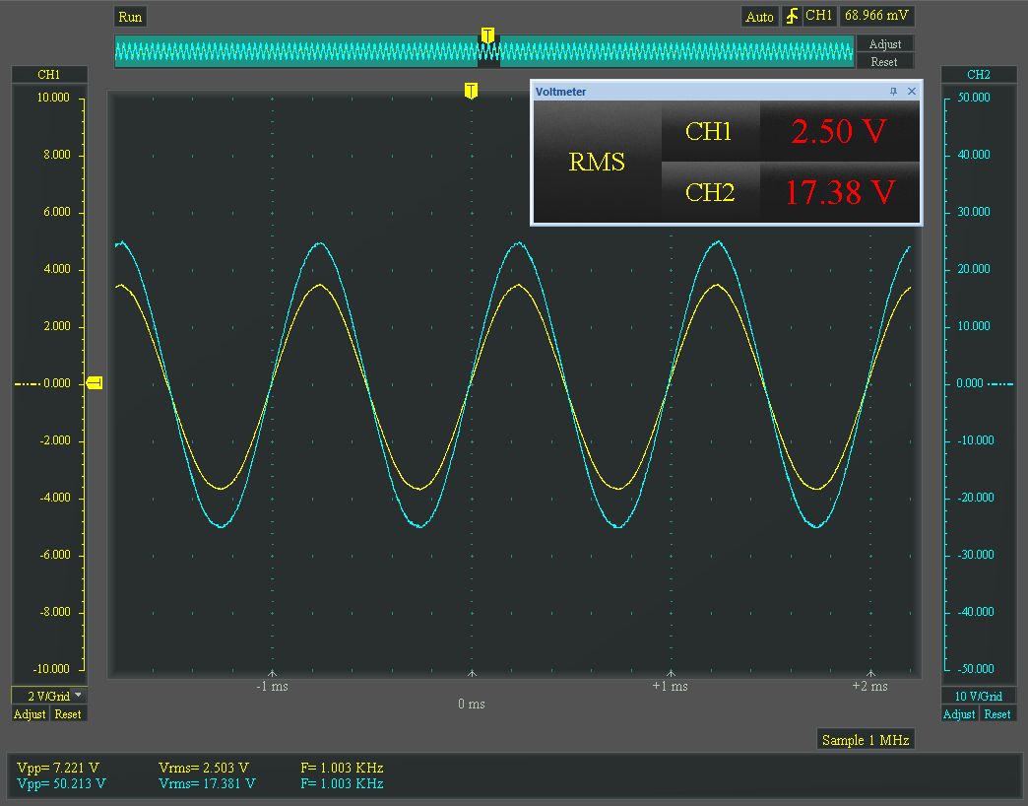Viewport: 1028px width, 806px height.
Task: Click the CH1 channel header
Action: tap(48, 75)
